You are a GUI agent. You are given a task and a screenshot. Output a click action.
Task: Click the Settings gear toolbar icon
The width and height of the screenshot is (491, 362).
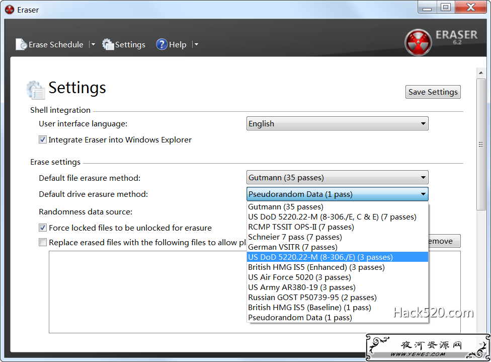pyautogui.click(x=108, y=44)
